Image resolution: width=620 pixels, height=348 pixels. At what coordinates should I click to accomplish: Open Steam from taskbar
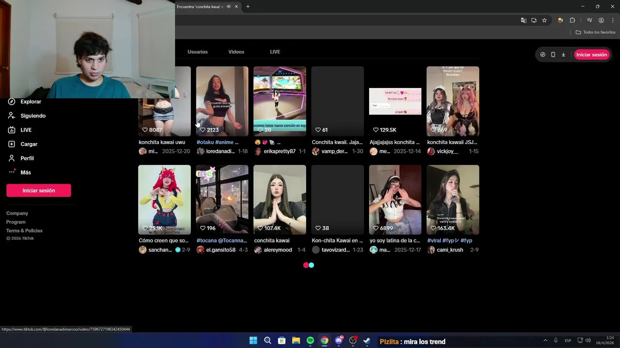coord(367,341)
